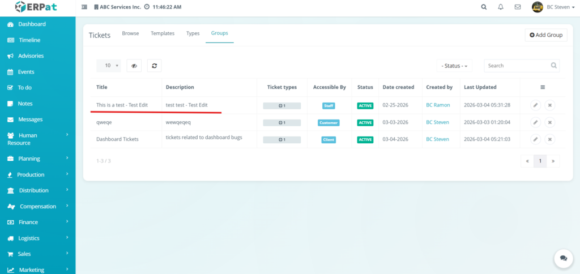580x274 pixels.
Task: Edit the Dashboard Tickets group with pencil icon
Action: 535,139
